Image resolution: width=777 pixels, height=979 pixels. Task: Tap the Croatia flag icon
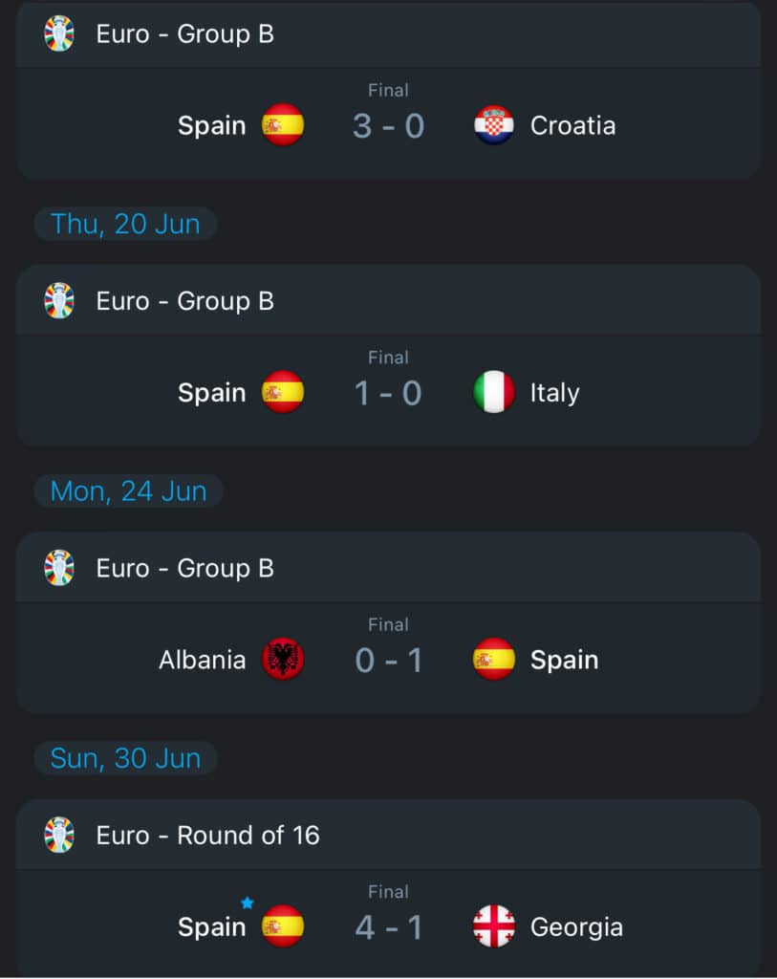[x=494, y=125]
